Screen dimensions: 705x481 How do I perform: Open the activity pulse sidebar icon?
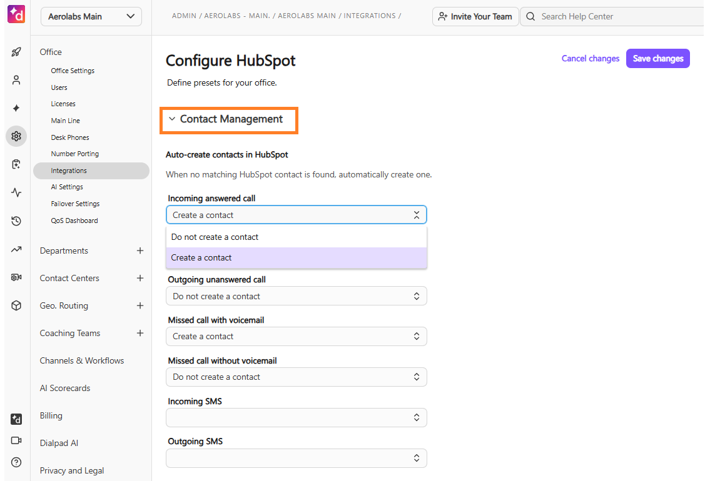click(16, 192)
